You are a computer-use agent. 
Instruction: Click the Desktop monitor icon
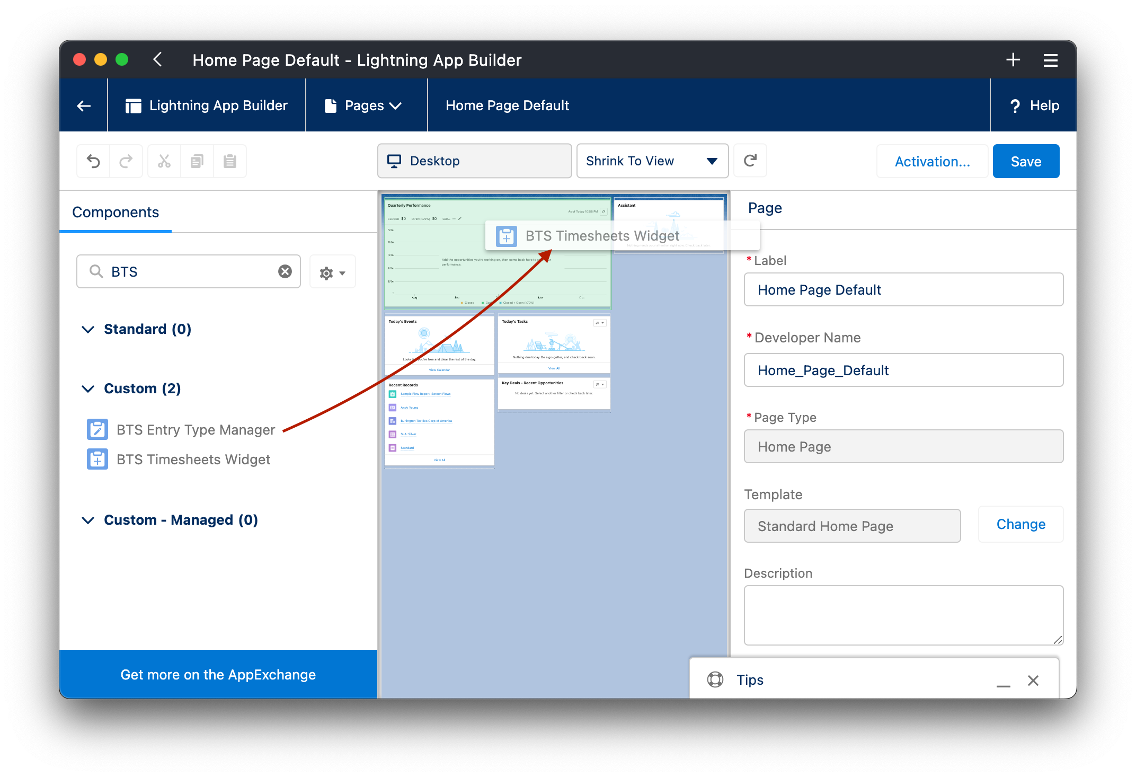[x=394, y=161]
